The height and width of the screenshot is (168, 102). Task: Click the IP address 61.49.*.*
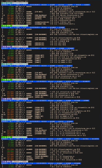pyautogui.click(x=19, y=41)
